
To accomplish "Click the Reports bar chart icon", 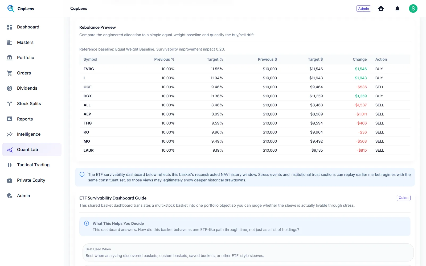I will pyautogui.click(x=10, y=119).
